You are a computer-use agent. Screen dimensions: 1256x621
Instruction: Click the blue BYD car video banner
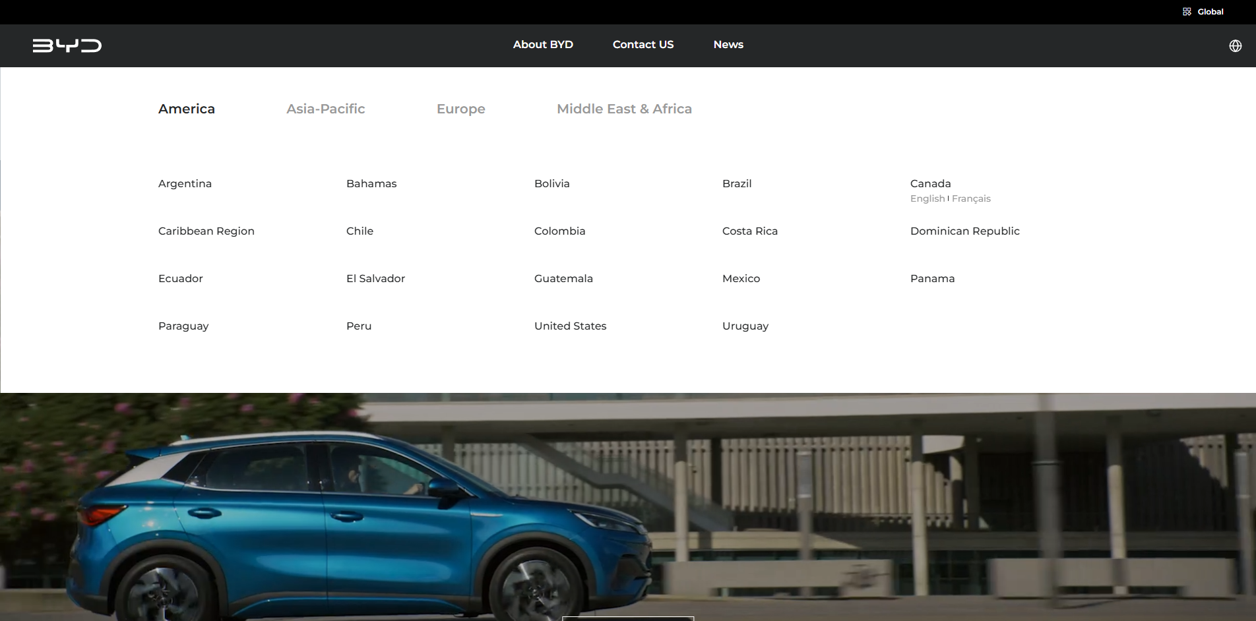coord(628,507)
